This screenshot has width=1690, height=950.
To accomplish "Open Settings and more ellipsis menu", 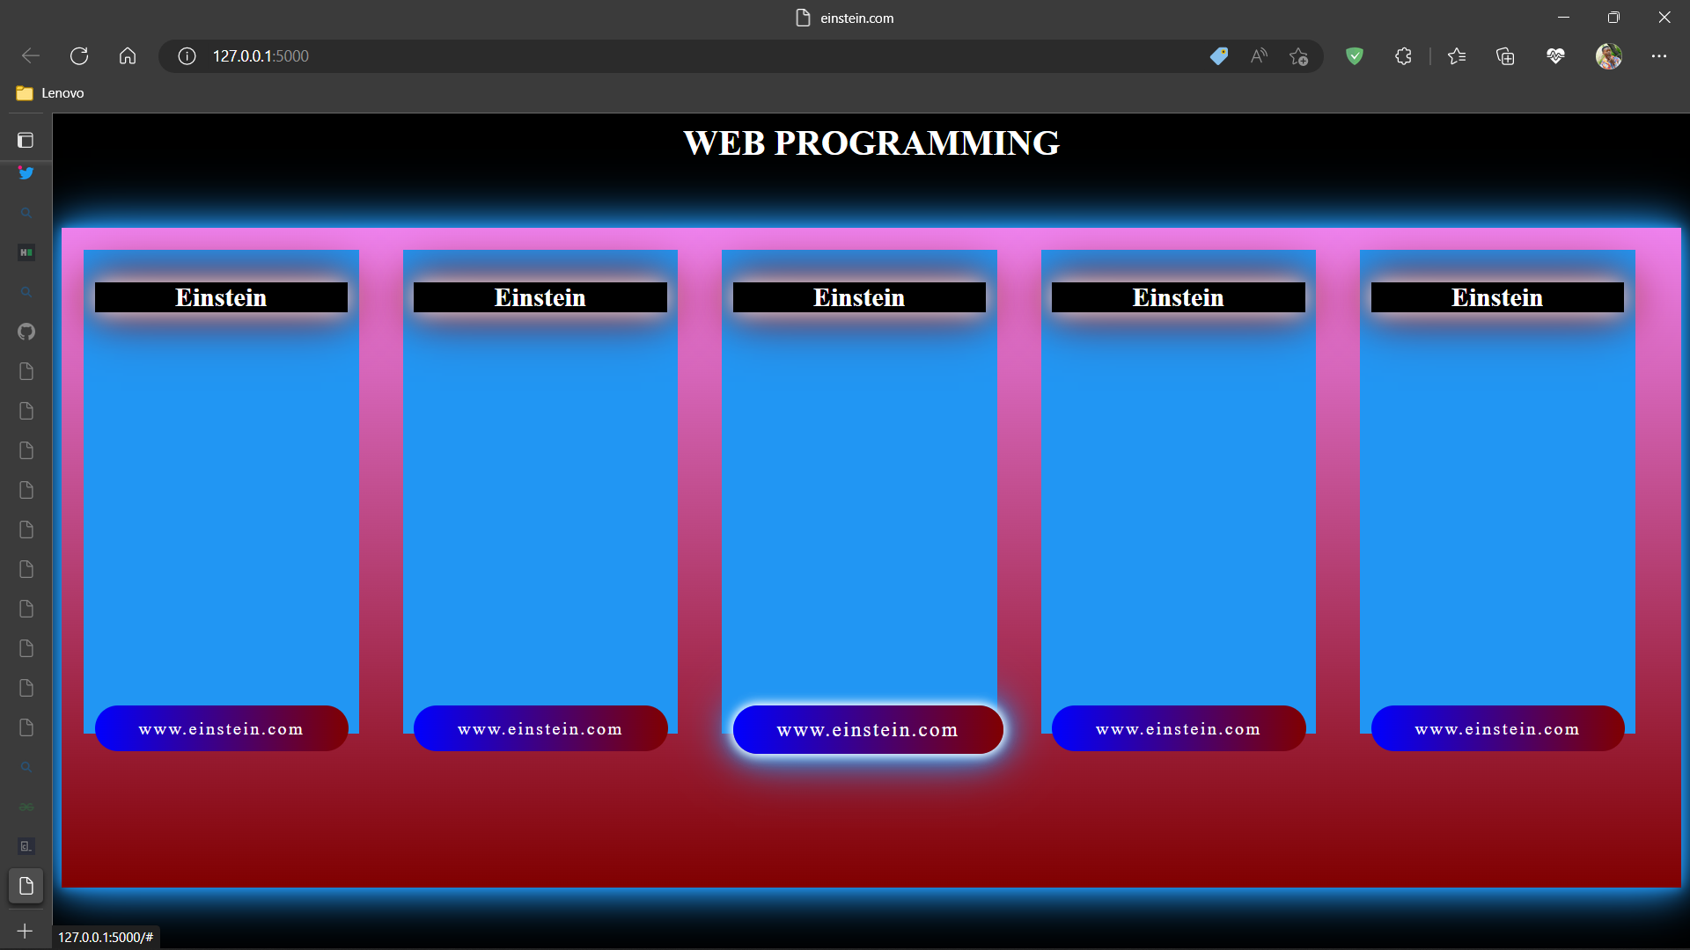I will (x=1658, y=56).
